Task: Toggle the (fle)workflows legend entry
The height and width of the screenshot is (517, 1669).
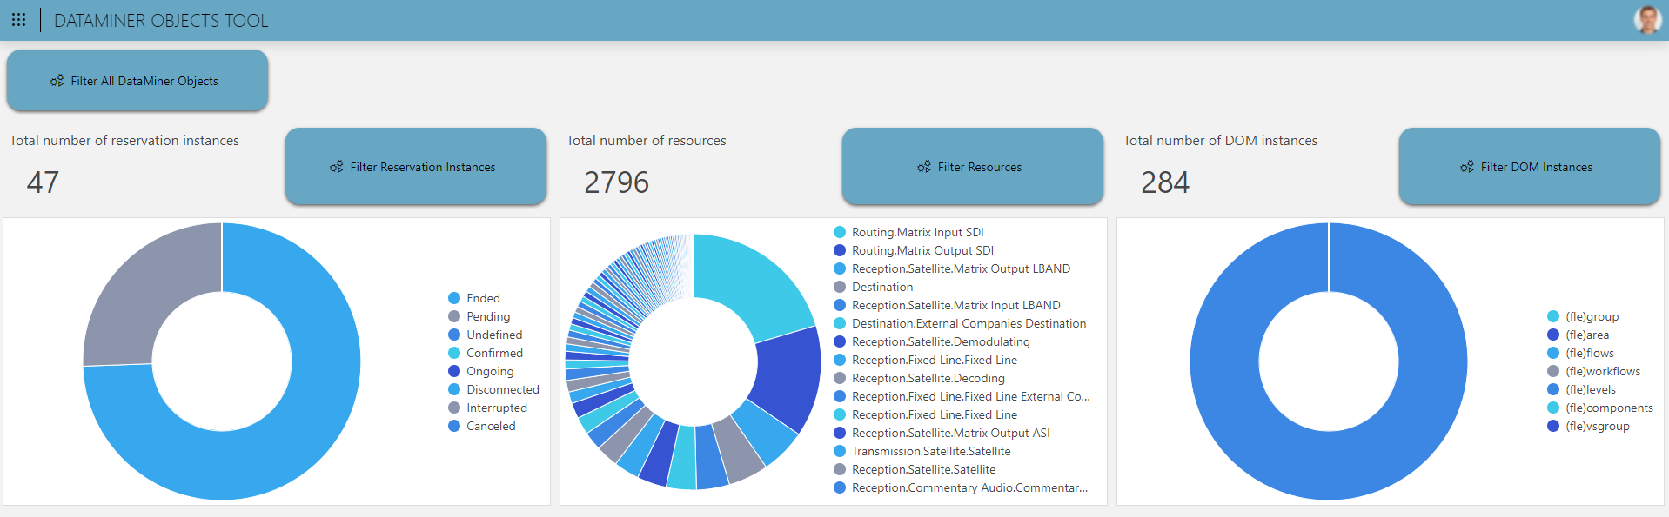Action: (x=1594, y=371)
